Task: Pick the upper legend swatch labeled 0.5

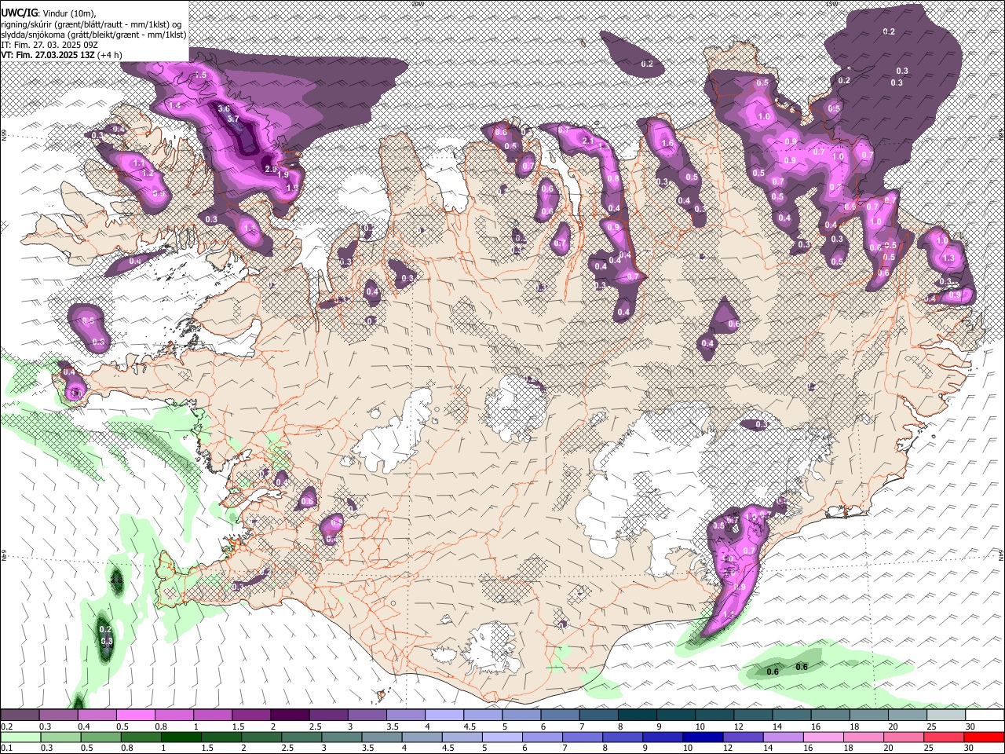Action: coord(135,716)
